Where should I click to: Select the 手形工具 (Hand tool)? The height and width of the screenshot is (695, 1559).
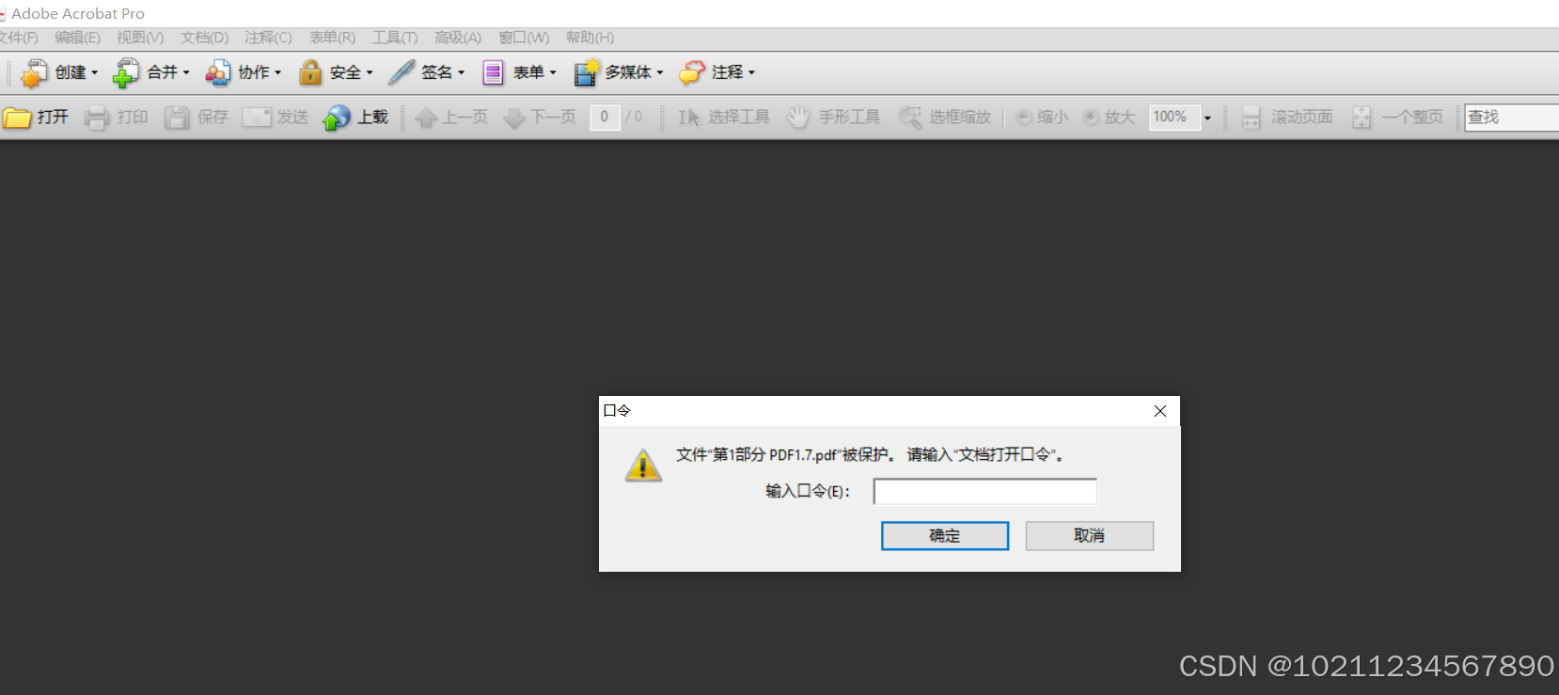pos(798,118)
